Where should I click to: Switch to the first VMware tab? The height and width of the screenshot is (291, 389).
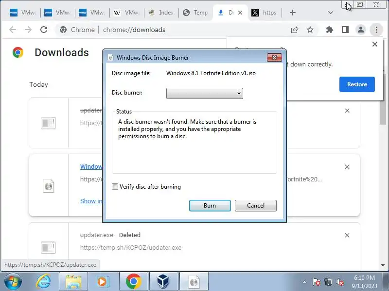pyautogui.click(x=23, y=13)
